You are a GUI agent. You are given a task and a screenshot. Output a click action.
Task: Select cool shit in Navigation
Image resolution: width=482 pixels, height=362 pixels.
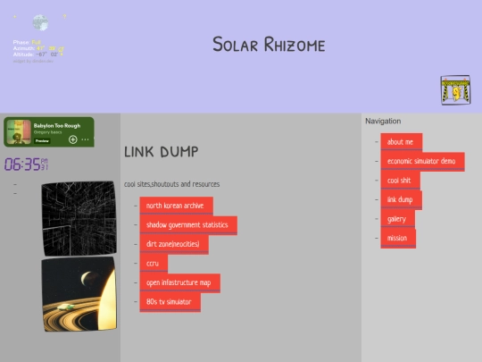400,181
